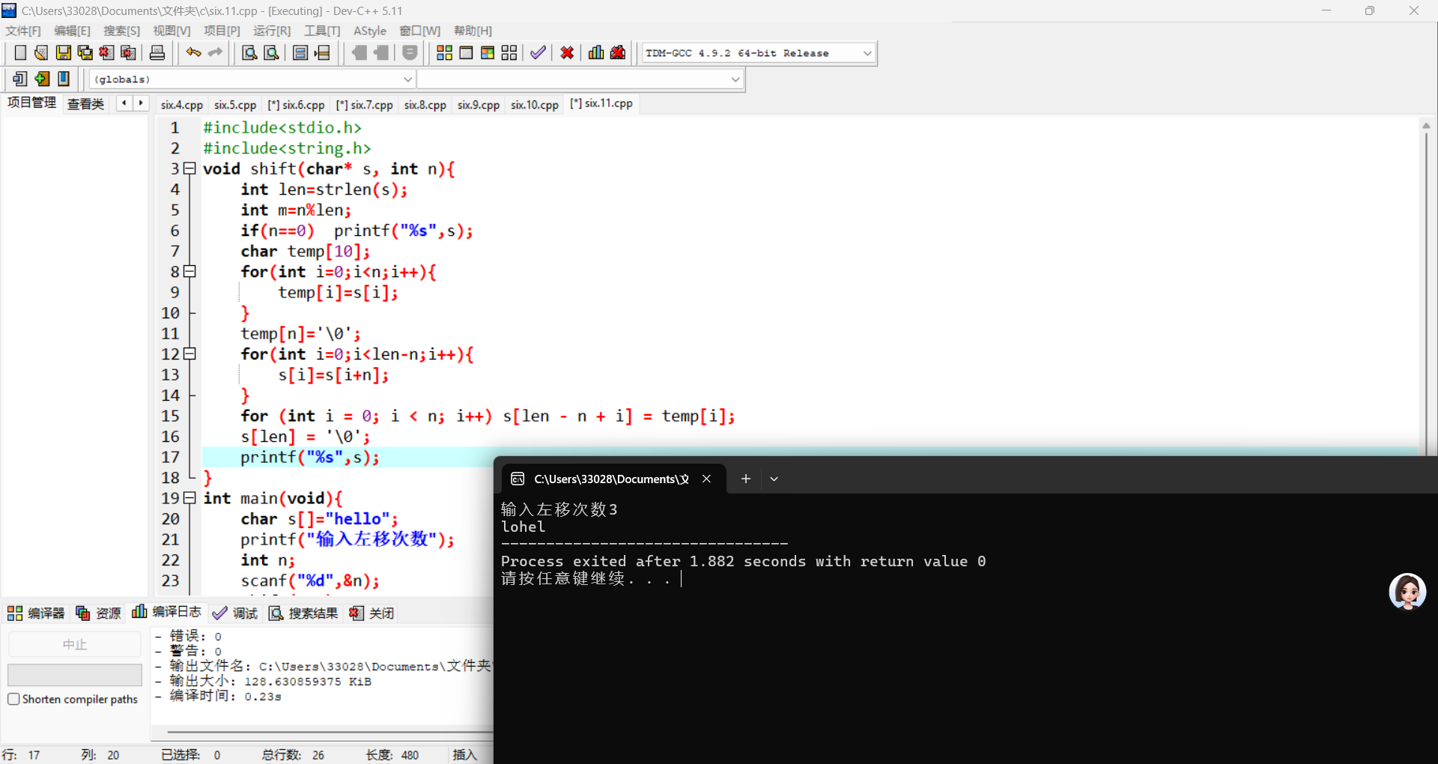Click the cartoon avatar assistant icon
The height and width of the screenshot is (764, 1438).
(x=1407, y=592)
